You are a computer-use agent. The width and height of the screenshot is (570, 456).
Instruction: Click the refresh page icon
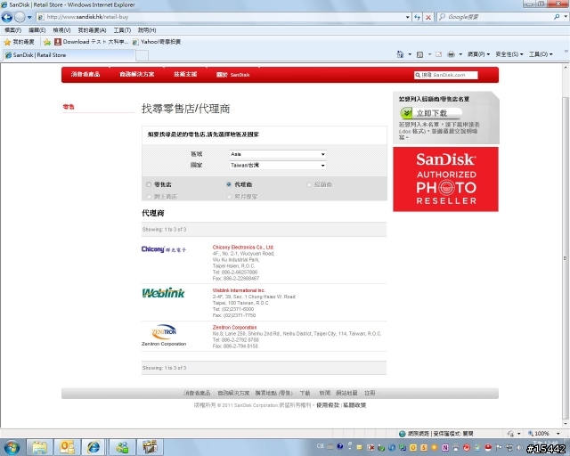[418, 17]
